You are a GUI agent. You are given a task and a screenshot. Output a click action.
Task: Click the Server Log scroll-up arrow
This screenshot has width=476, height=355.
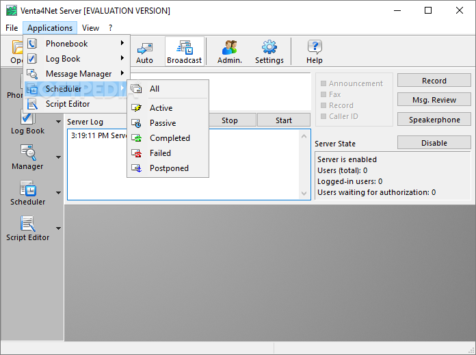click(304, 136)
